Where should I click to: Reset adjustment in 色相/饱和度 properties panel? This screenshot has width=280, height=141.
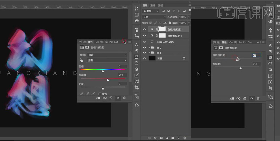pyautogui.click(x=111, y=98)
